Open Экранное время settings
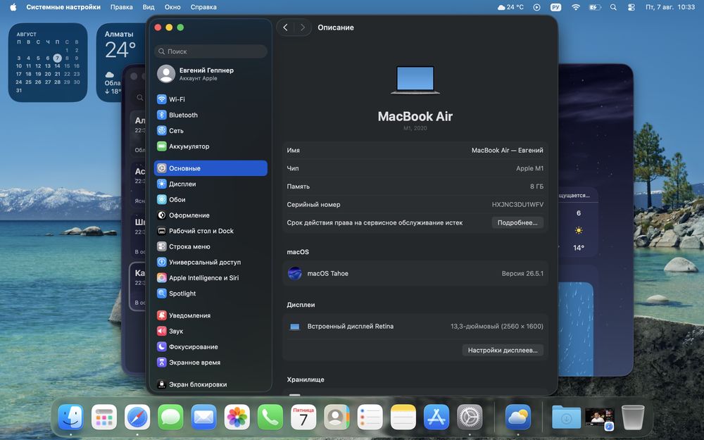 point(210,363)
